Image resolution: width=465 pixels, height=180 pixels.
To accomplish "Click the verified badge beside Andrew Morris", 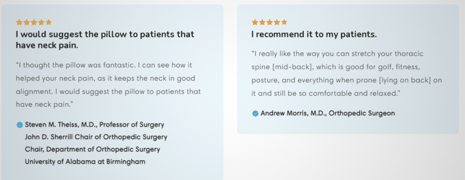I will tap(255, 113).
